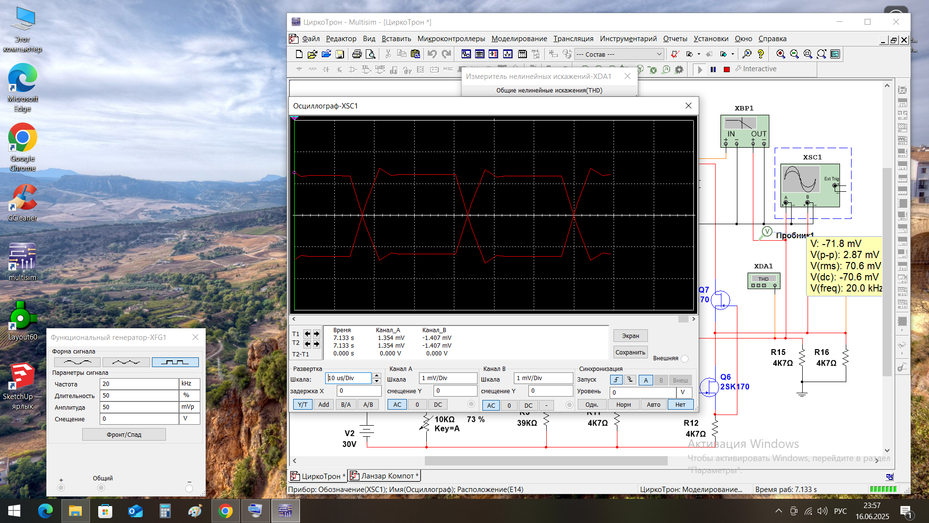Switch to Ланзар Компот tab
This screenshot has height=523, width=929.
point(385,476)
